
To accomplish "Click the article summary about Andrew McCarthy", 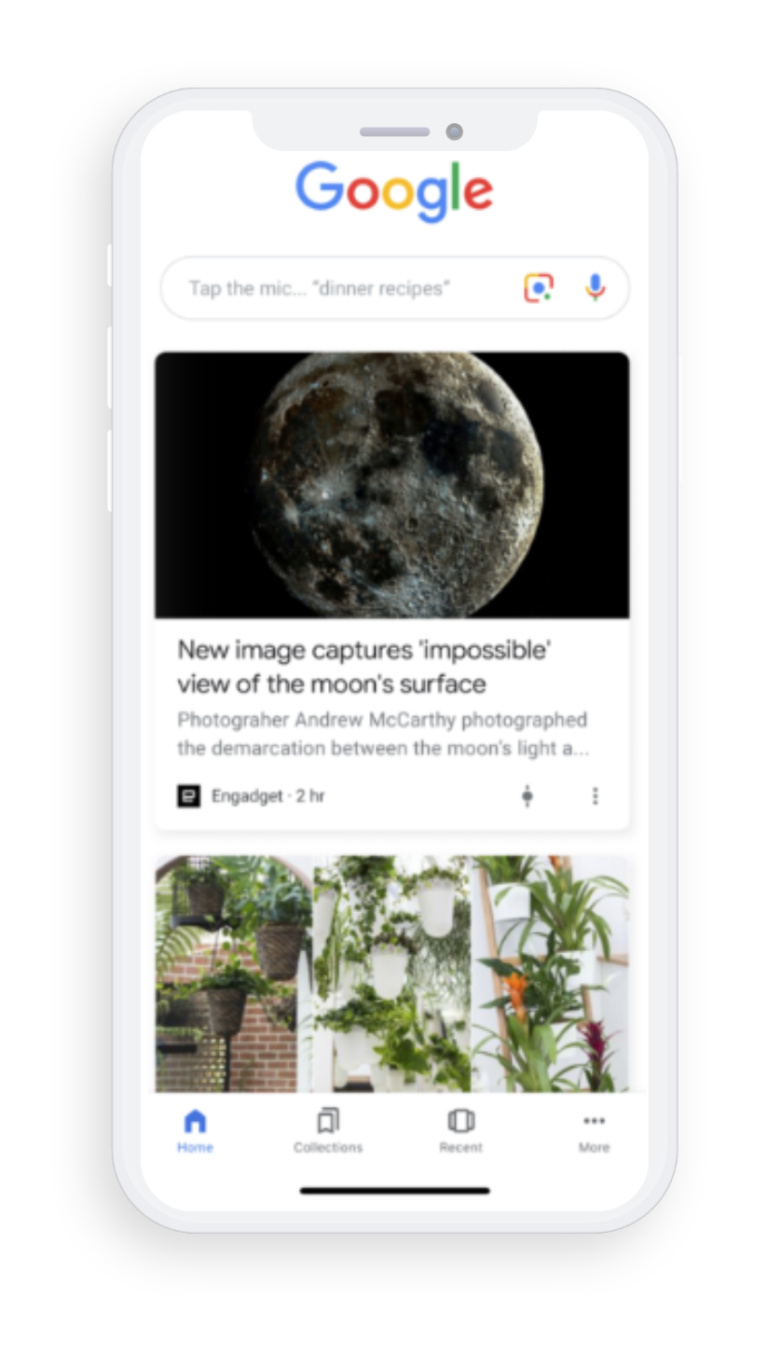I will 383,734.
